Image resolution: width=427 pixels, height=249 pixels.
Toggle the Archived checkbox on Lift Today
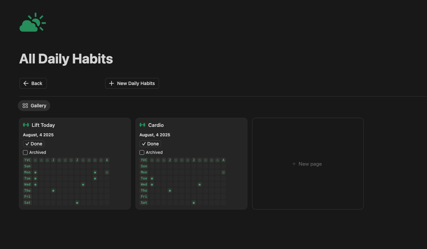(x=25, y=153)
